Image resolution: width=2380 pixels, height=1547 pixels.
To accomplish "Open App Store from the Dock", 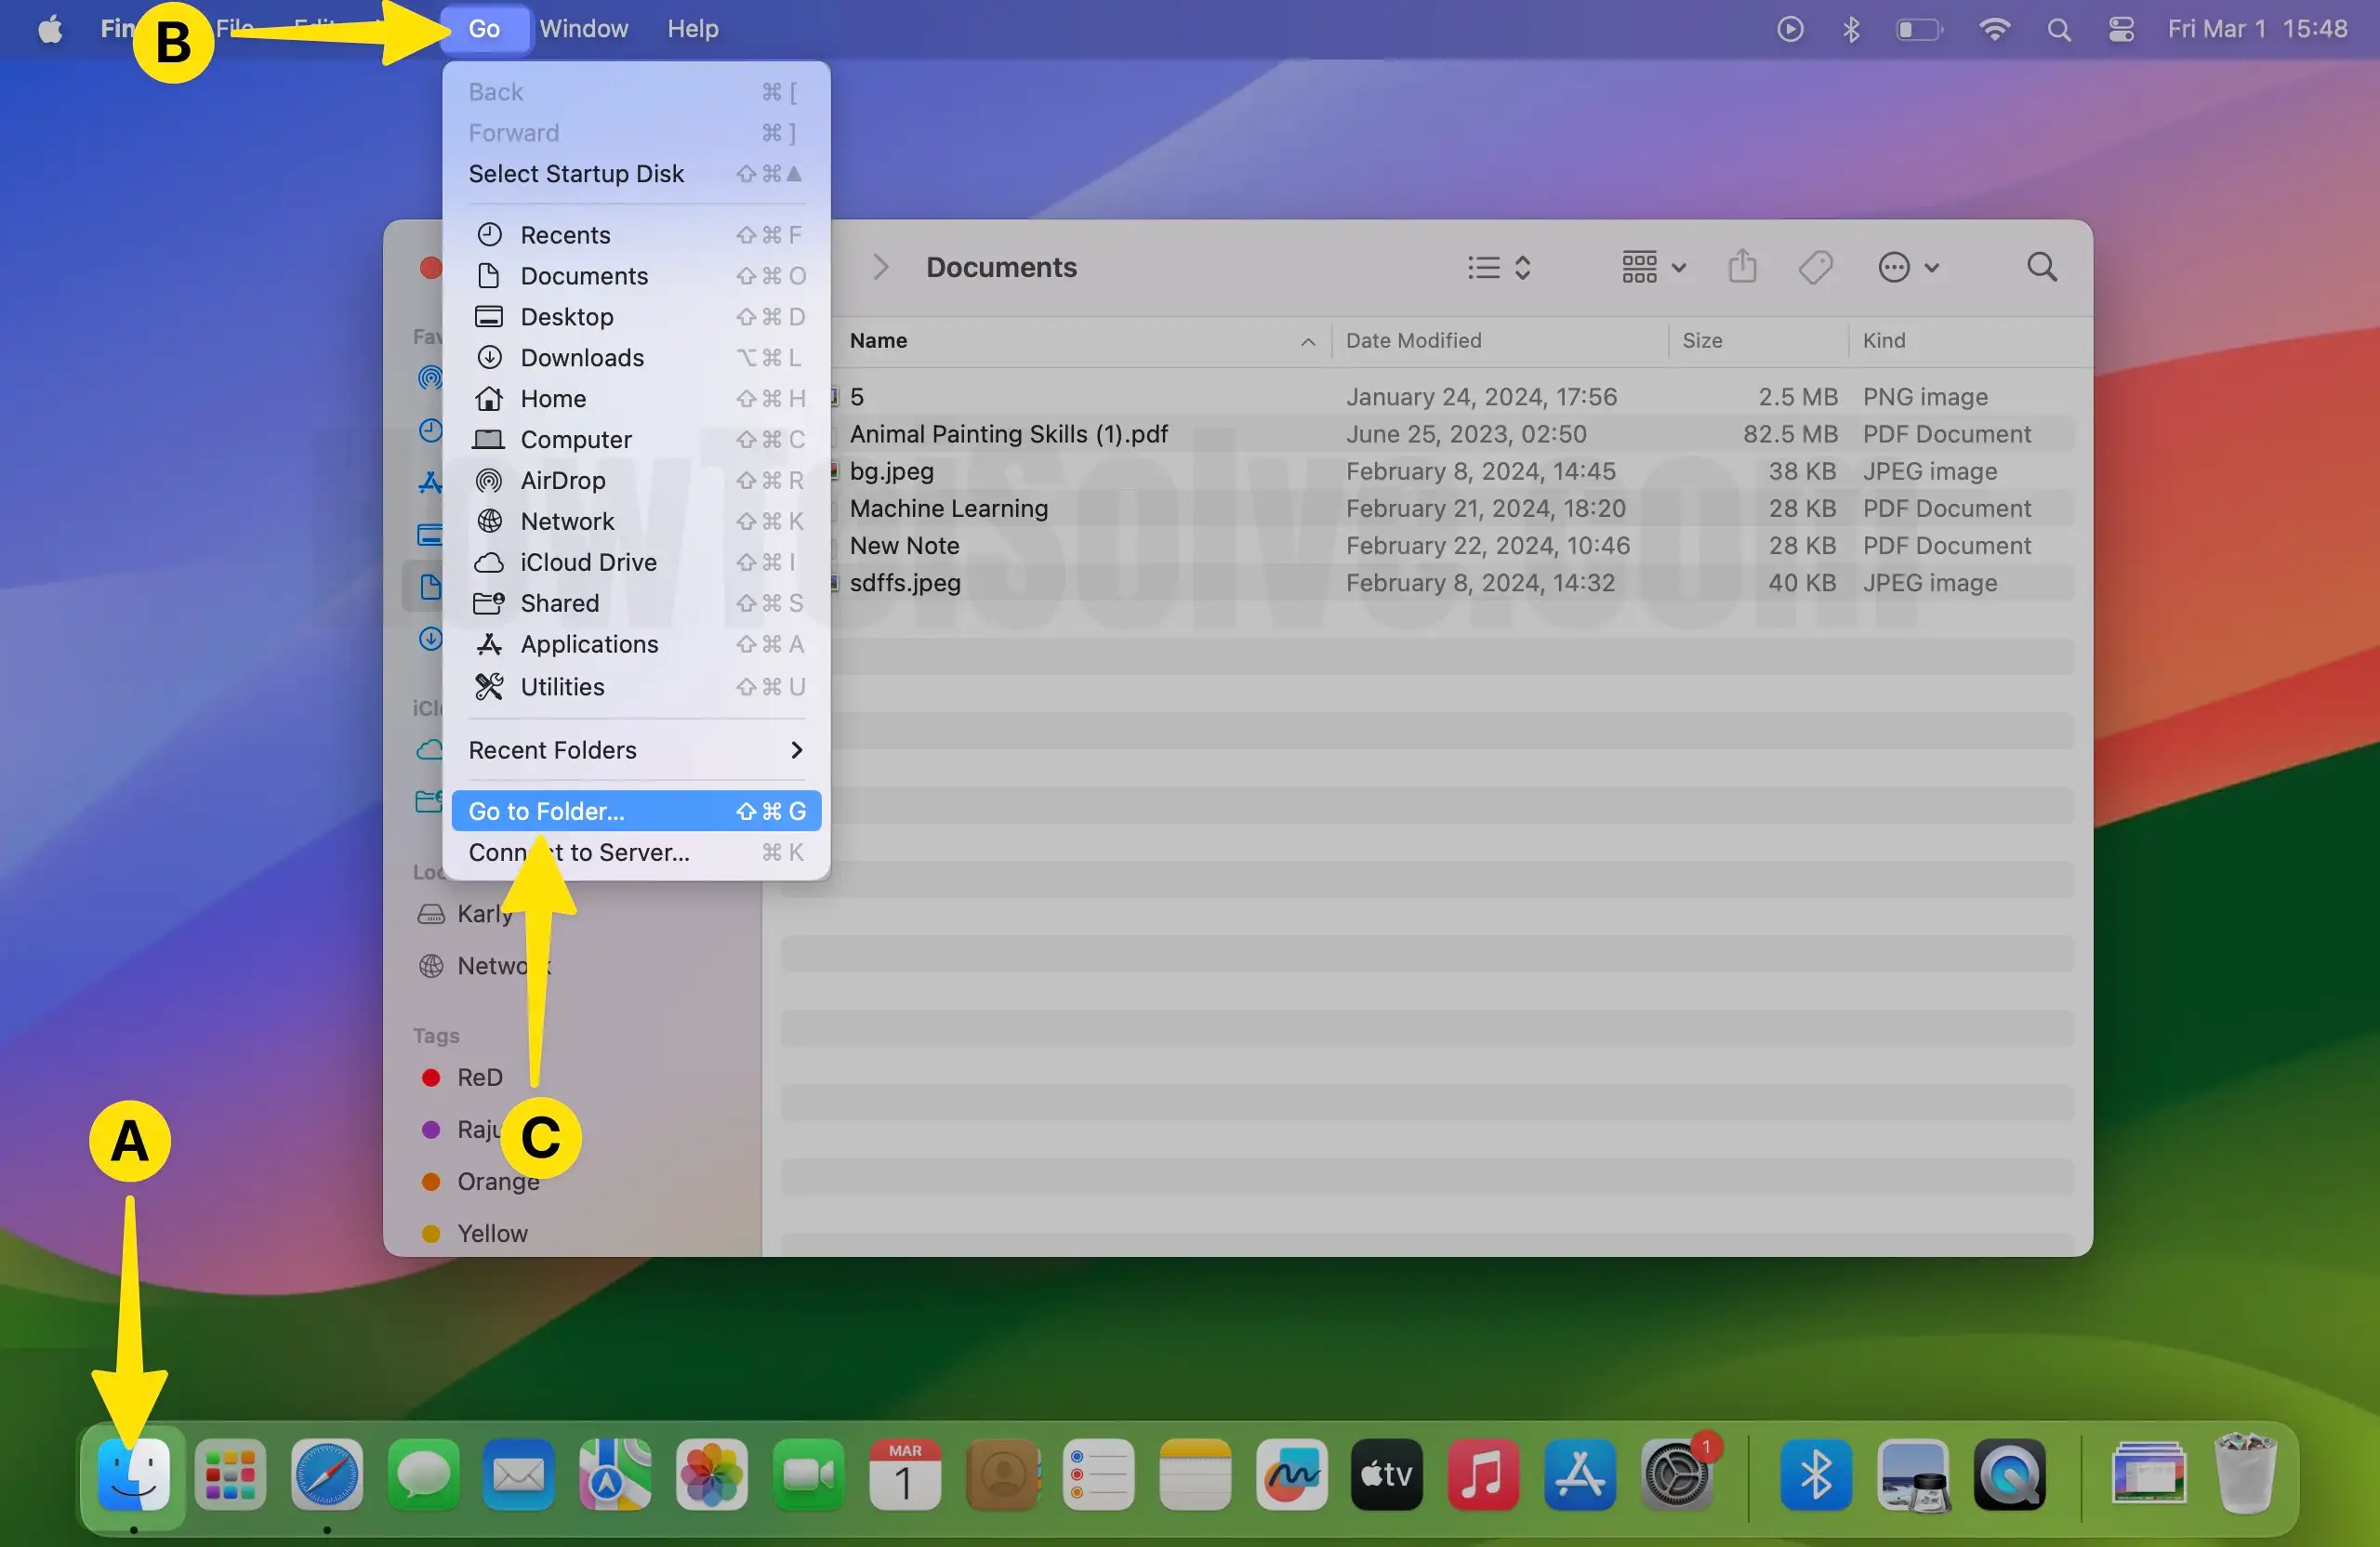I will pyautogui.click(x=1579, y=1475).
